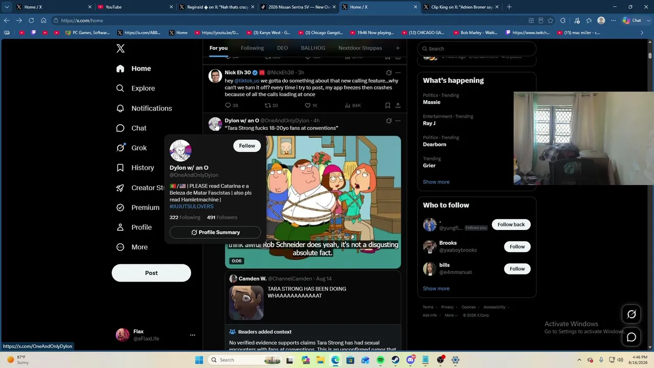Click the floating chat bubble button at bottom right

click(632, 337)
